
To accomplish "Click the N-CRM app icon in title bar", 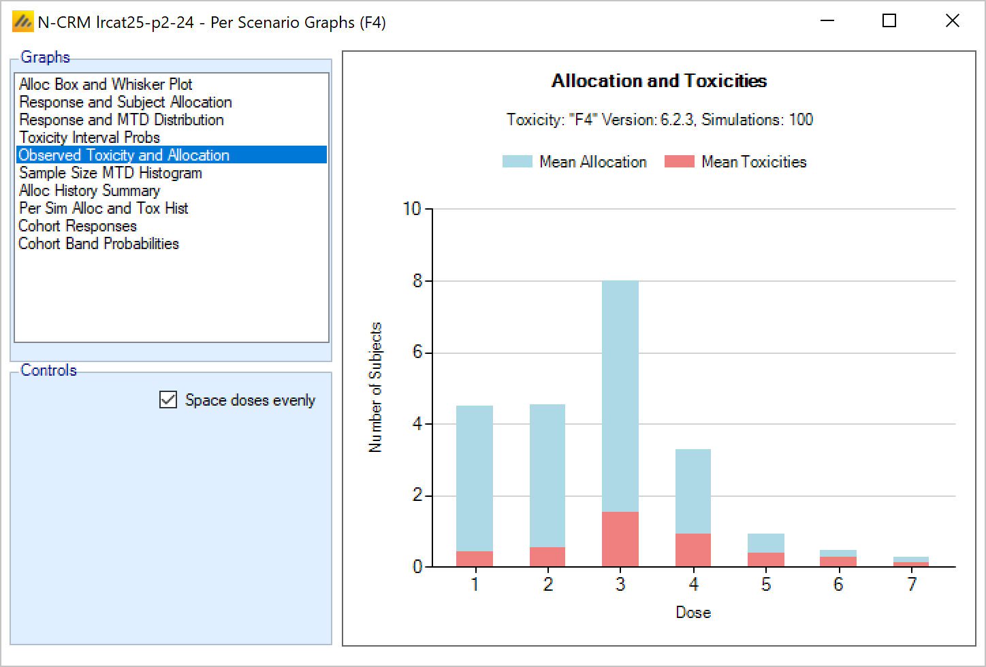I will 22,22.
